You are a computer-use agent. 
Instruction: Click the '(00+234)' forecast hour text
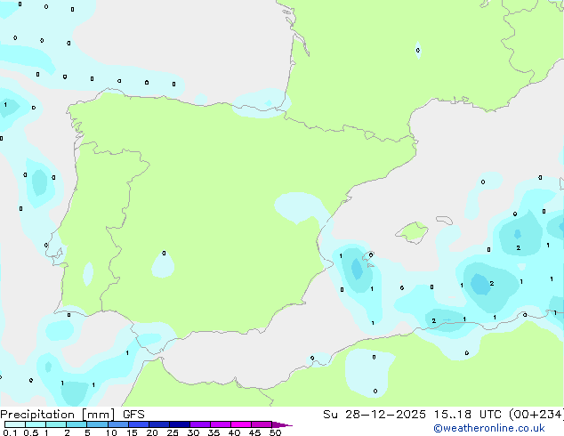click(536, 415)
